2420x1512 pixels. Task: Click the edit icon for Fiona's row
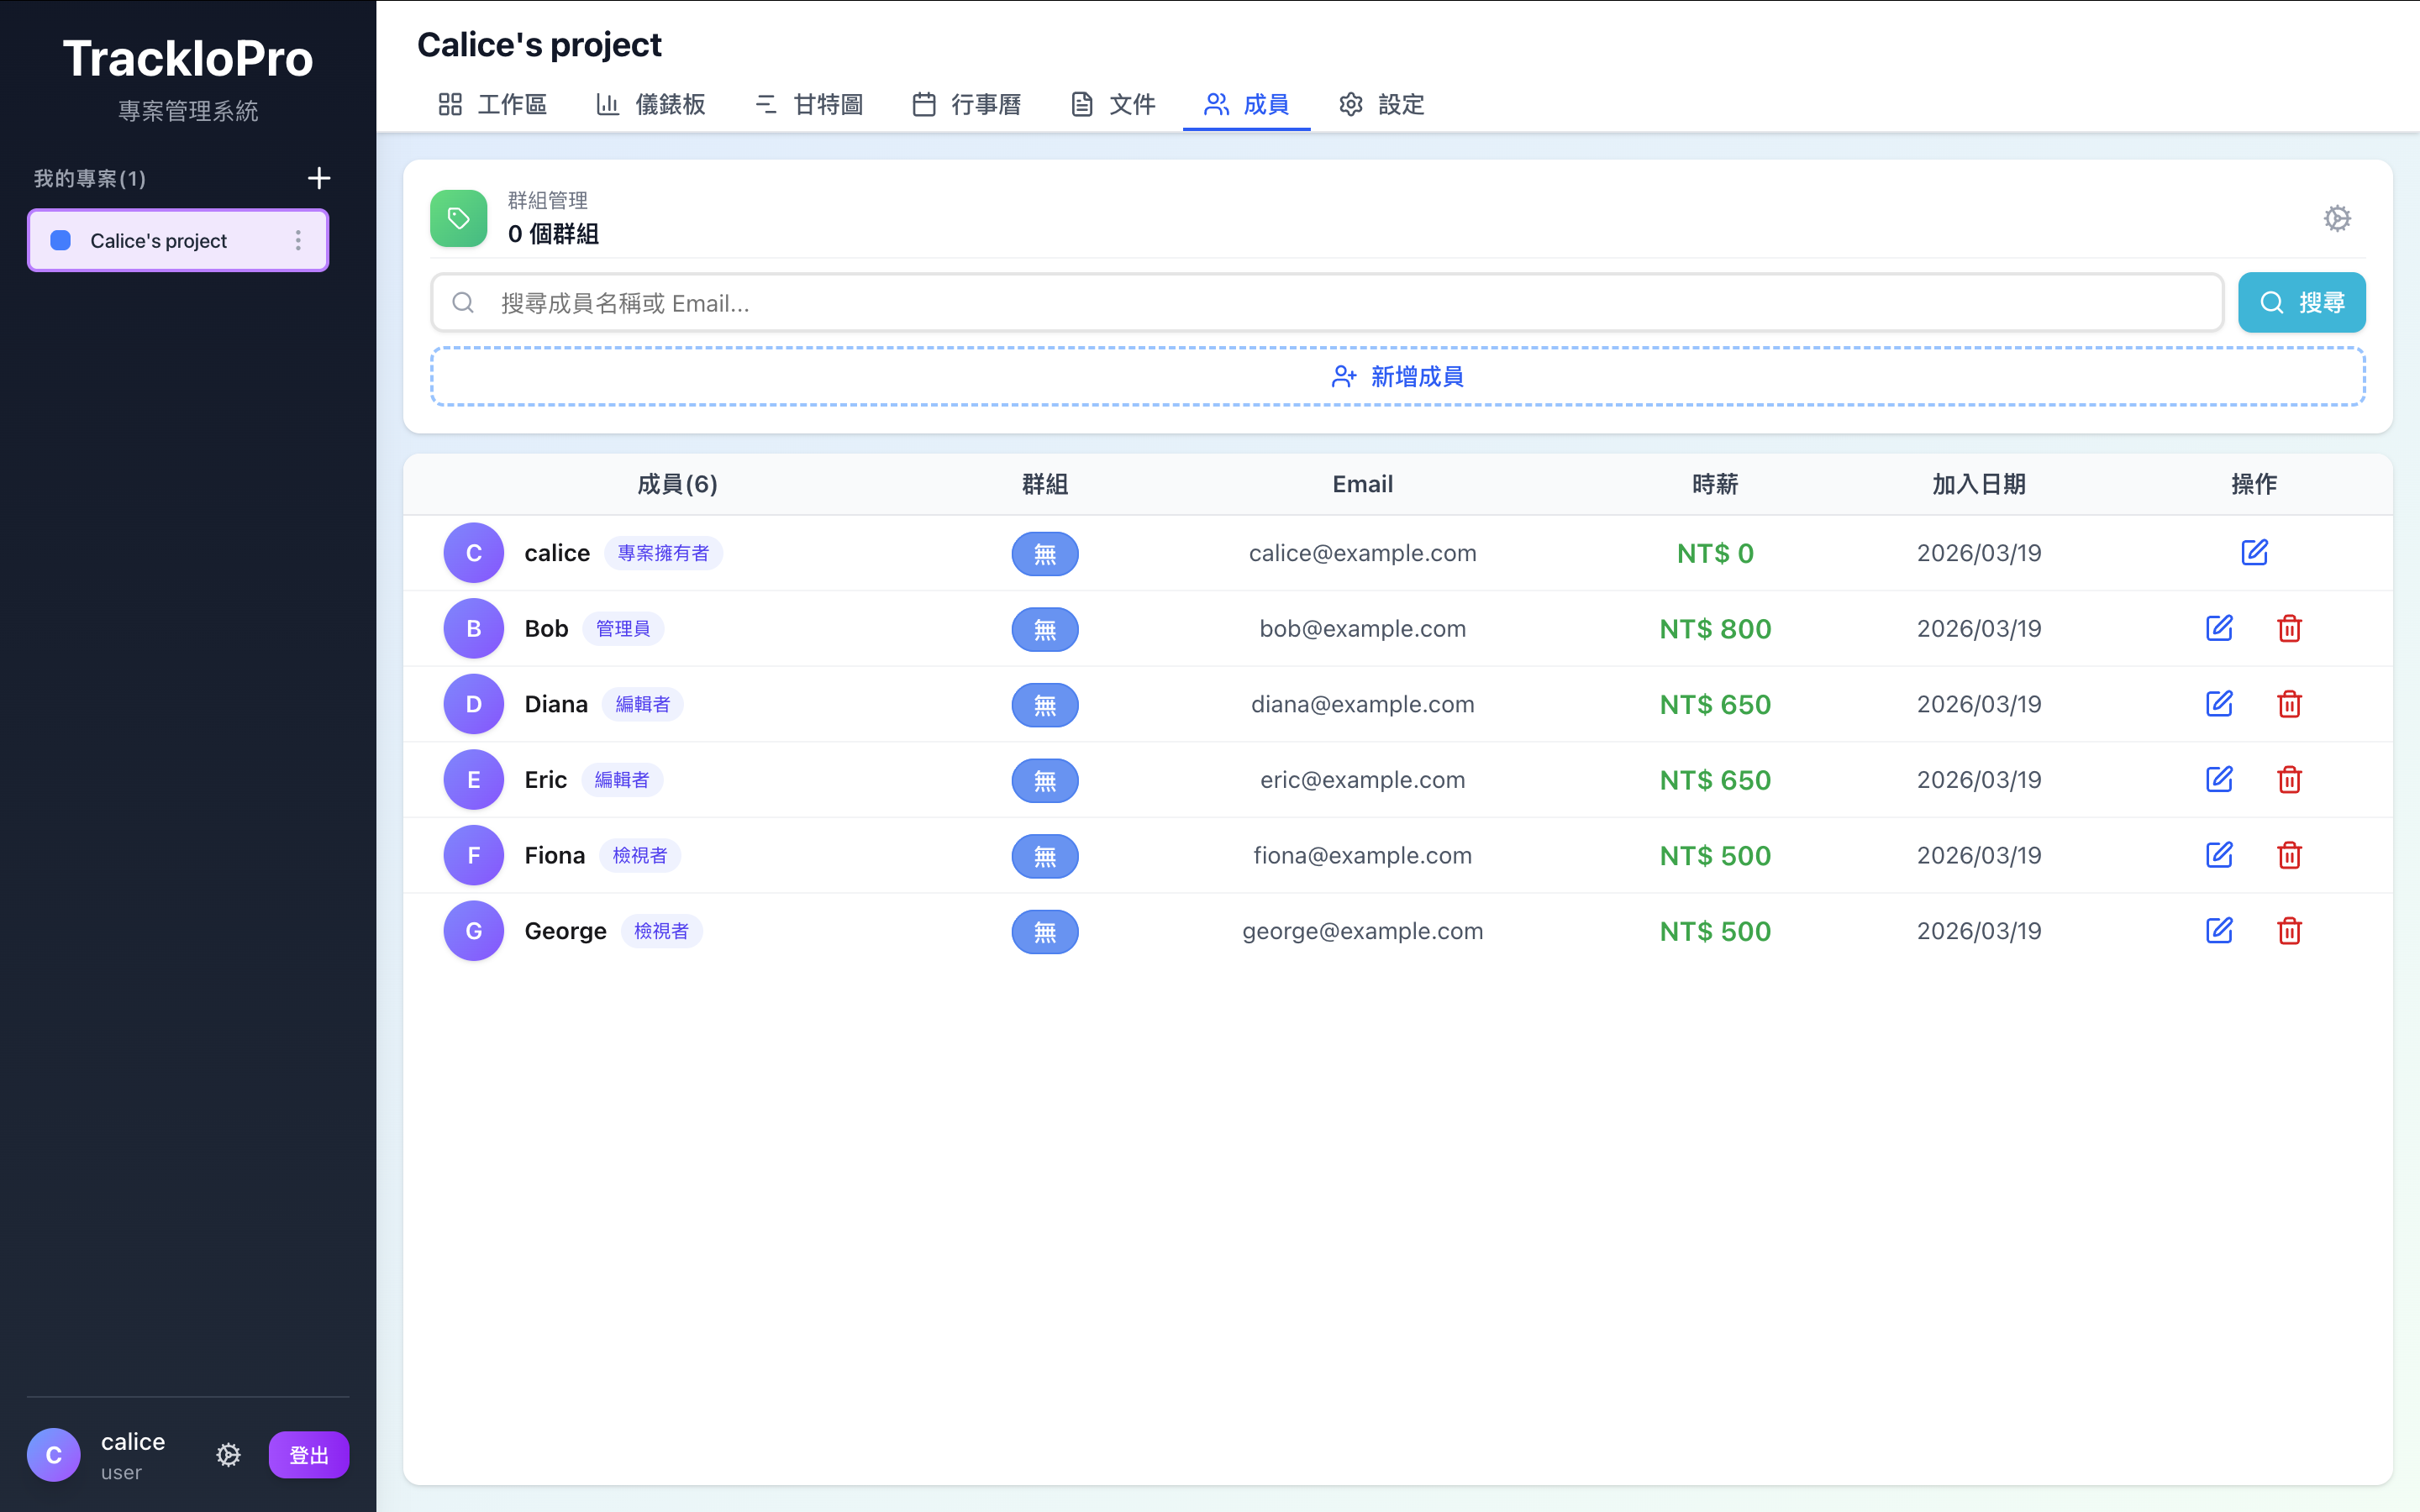[x=2219, y=855]
